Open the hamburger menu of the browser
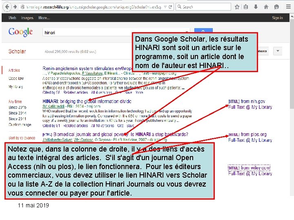Image resolution: width=294 pixels, height=220 pixels. click(288, 7)
